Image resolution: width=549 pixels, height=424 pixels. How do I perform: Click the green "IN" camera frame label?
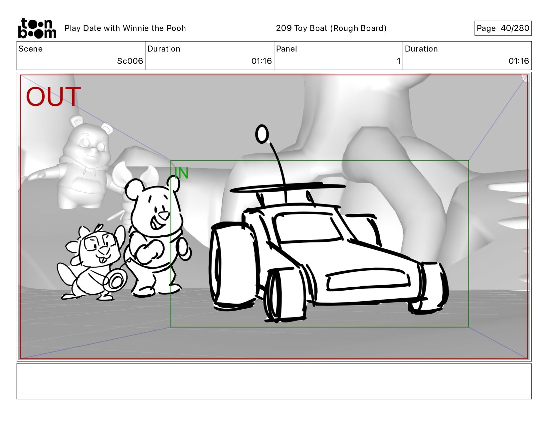pyautogui.click(x=181, y=173)
